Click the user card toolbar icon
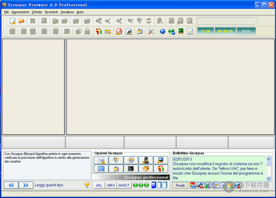The width and height of the screenshot is (276, 198). (x=190, y=31)
